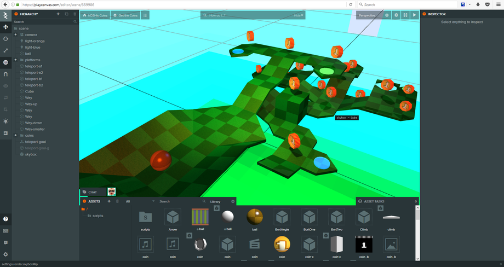Launch the game with play button
This screenshot has height=267, width=504.
[x=414, y=15]
